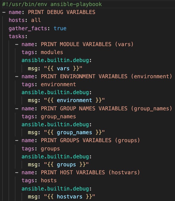Click PRINT ENVIRONMENT VARIABLES task name
This screenshot has height=201, width=175.
pyautogui.click(x=106, y=77)
